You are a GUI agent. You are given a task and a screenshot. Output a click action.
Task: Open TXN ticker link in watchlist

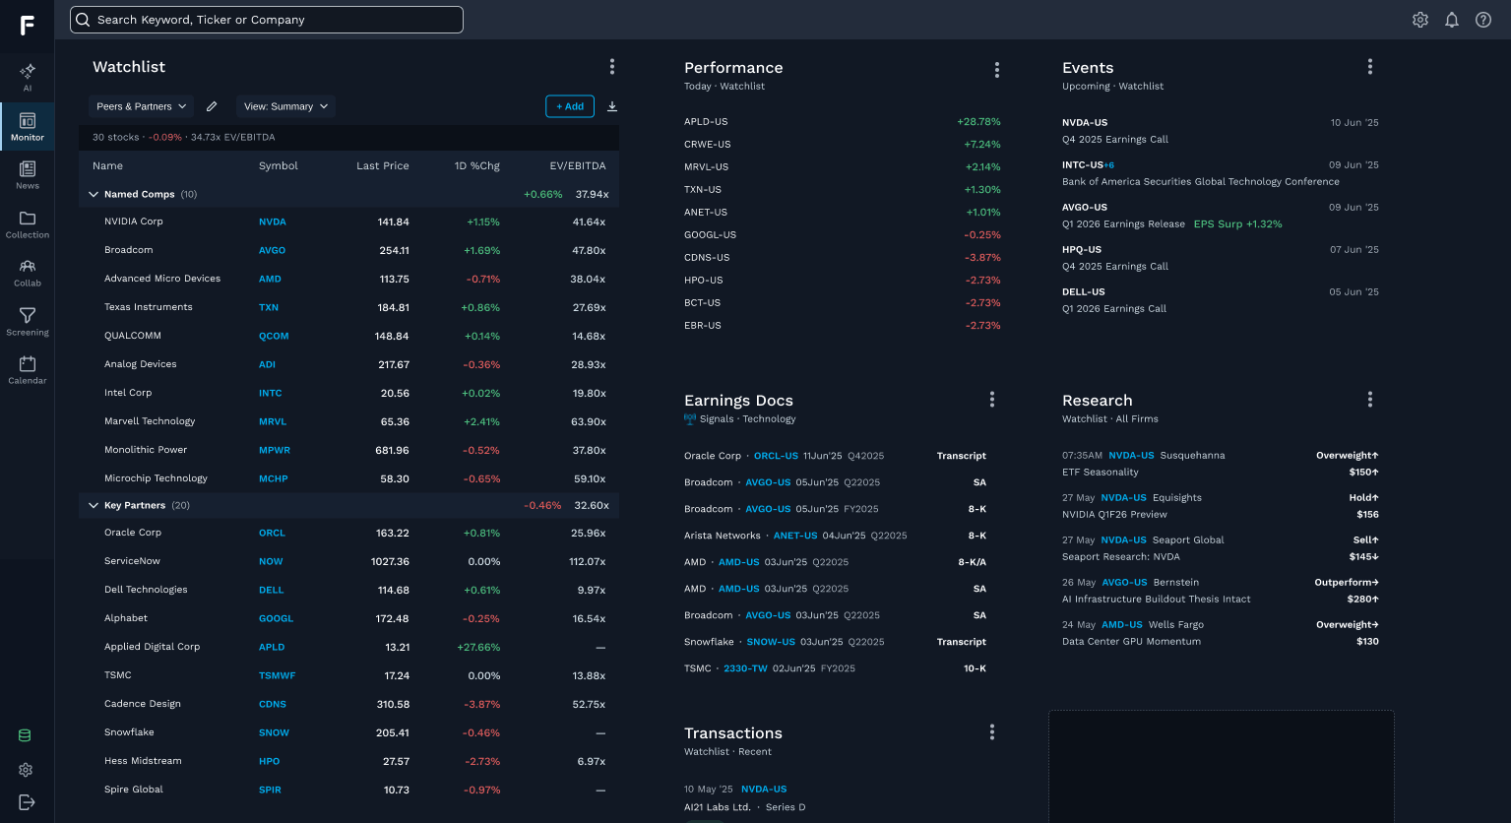click(269, 308)
